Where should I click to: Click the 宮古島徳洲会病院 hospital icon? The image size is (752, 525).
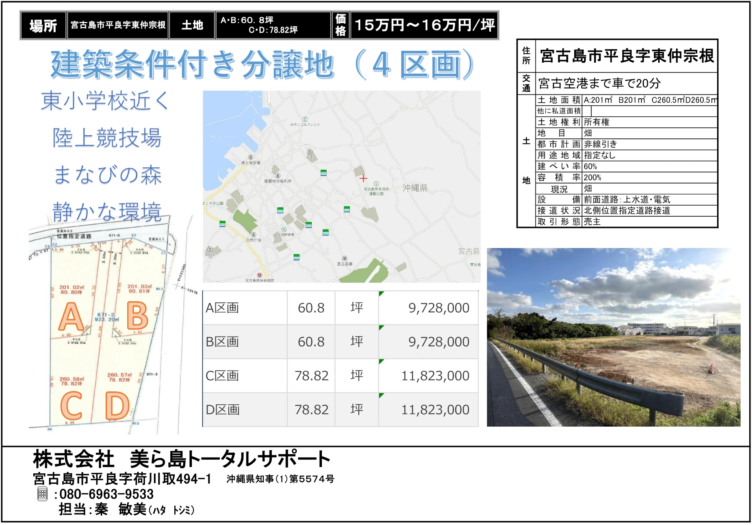pos(259,275)
